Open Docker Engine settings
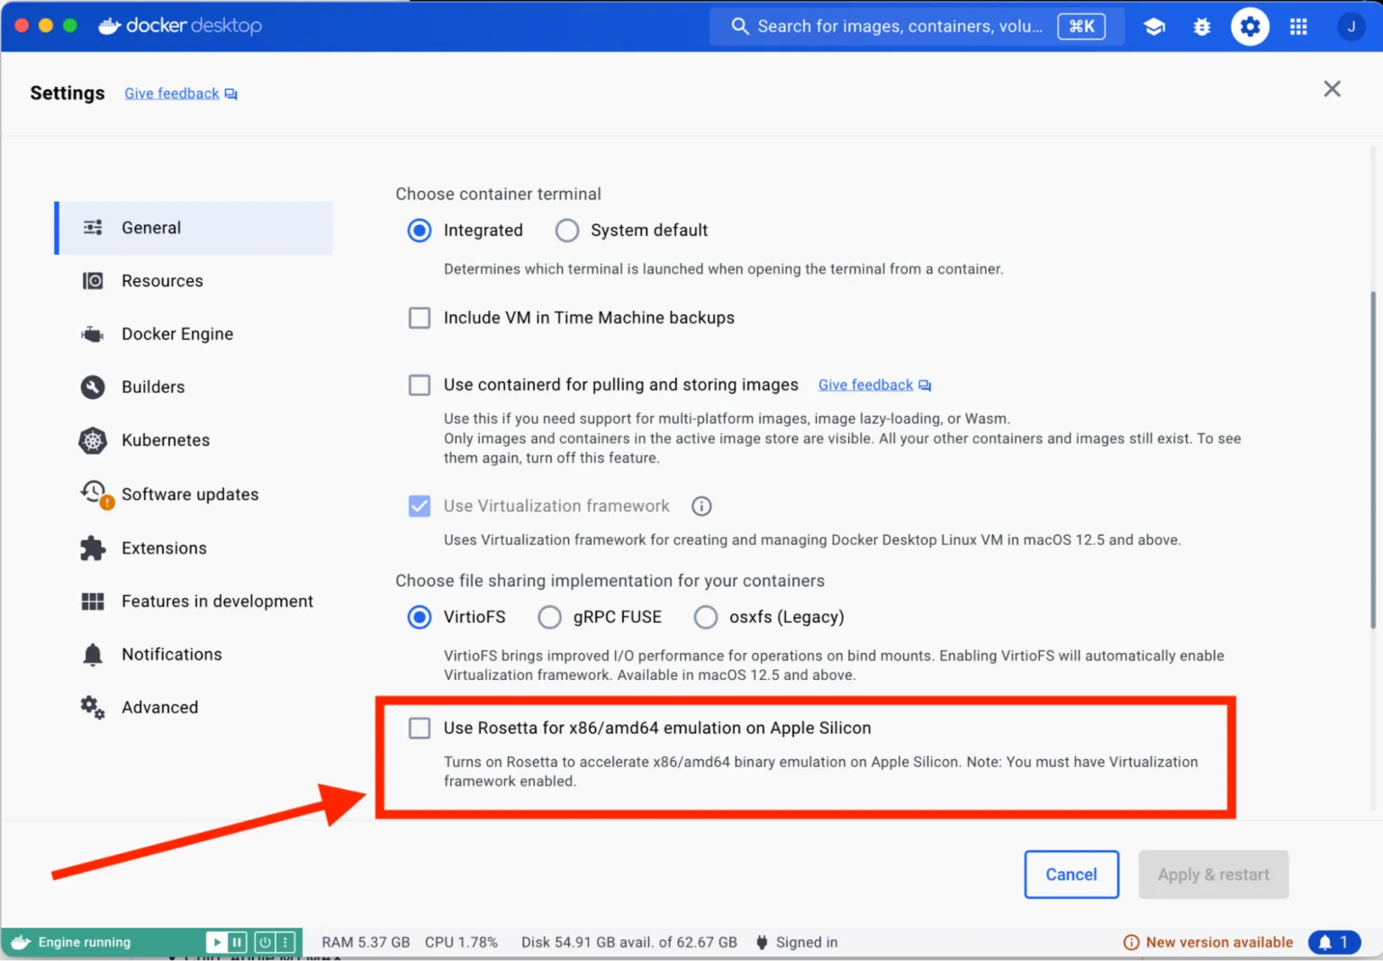The height and width of the screenshot is (961, 1383). (194, 334)
